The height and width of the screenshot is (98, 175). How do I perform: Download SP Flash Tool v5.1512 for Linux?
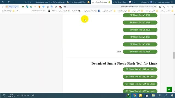click(140, 69)
